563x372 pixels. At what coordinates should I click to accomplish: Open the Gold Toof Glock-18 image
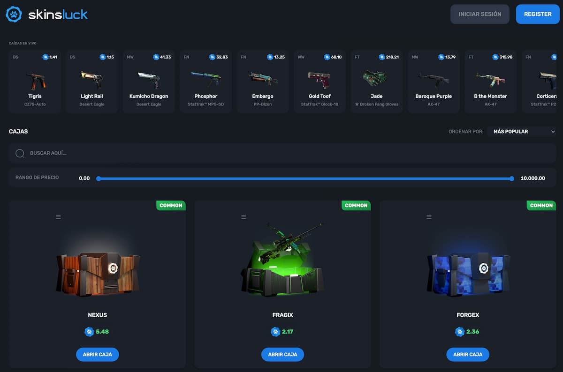pyautogui.click(x=320, y=80)
